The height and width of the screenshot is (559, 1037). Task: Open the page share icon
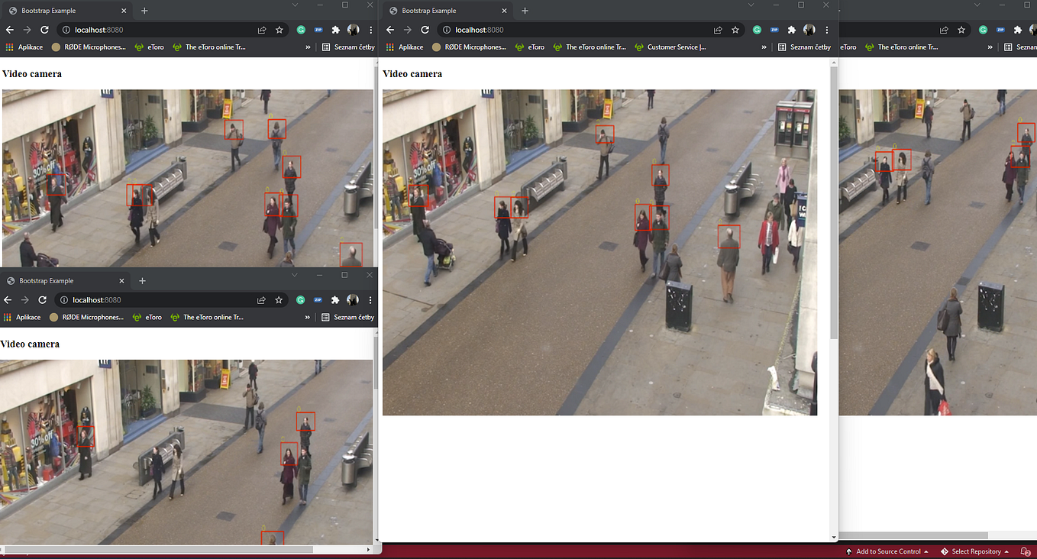click(x=718, y=29)
